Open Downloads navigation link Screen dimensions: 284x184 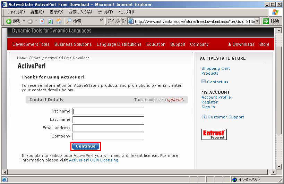tap(243, 44)
